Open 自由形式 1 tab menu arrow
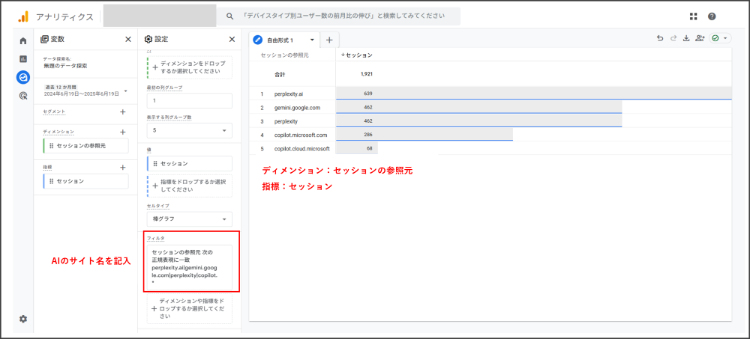This screenshot has height=339, width=750. point(312,40)
